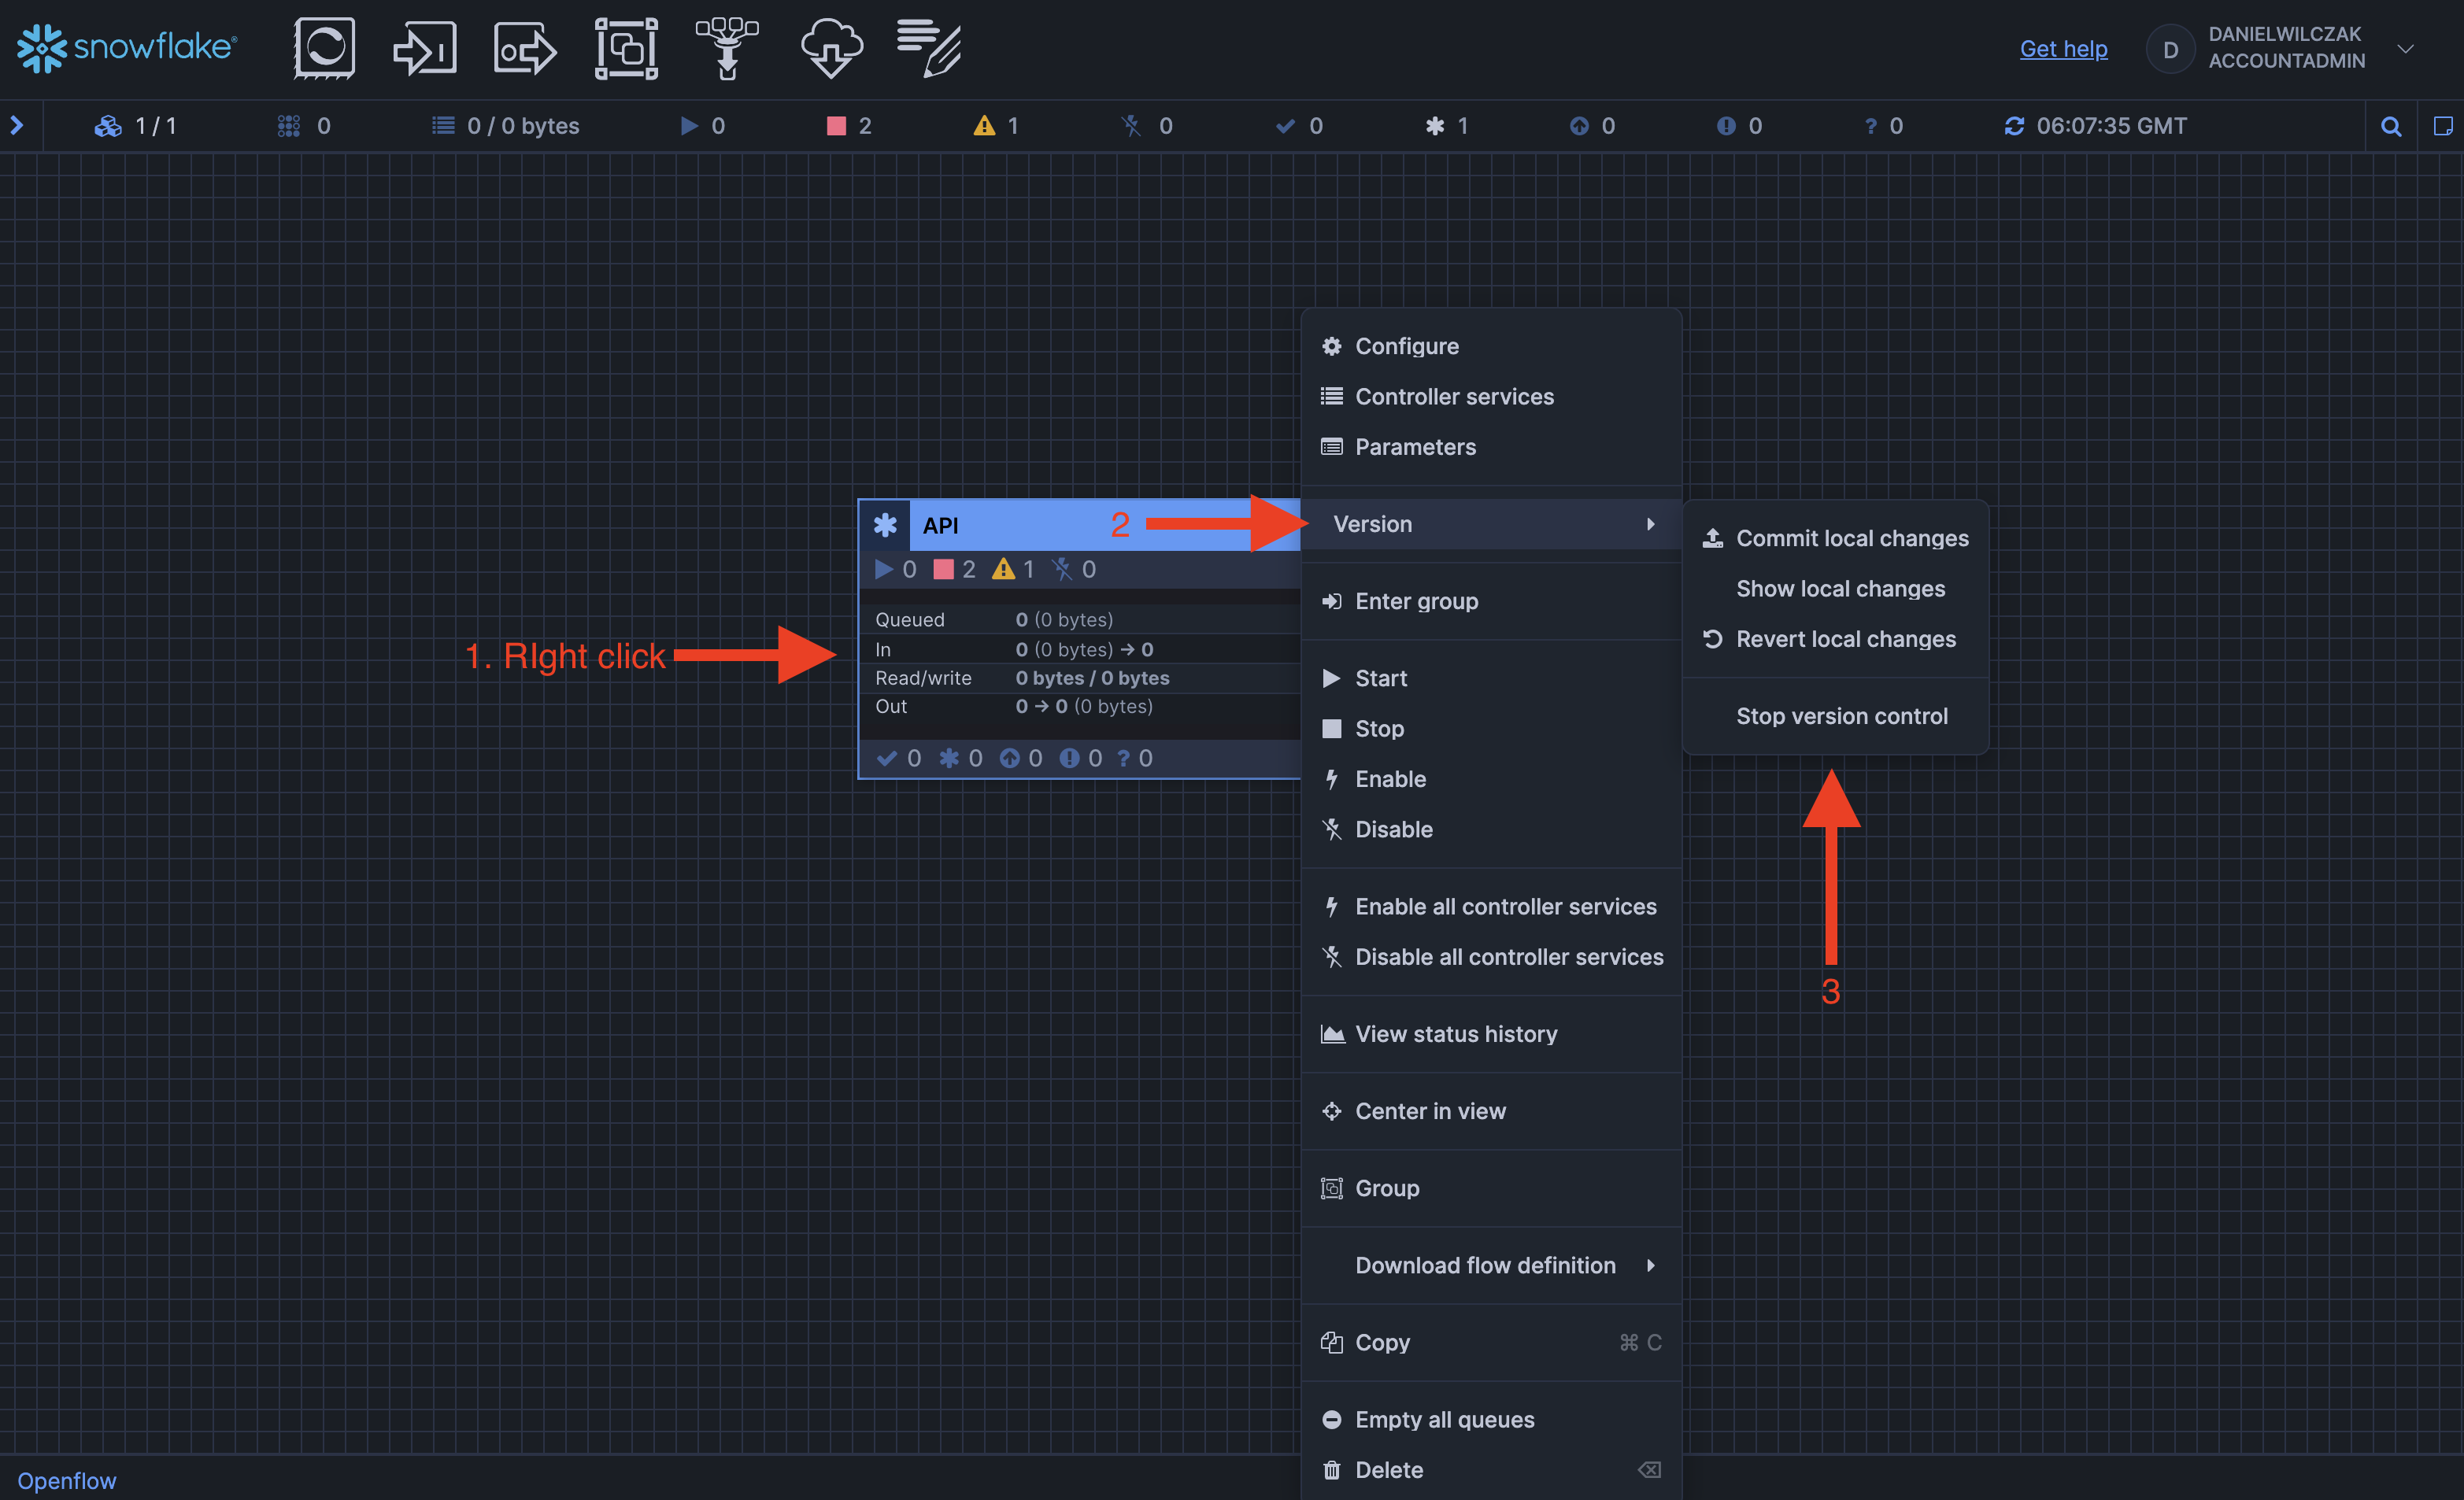This screenshot has height=1500, width=2464.
Task: Click the Input Port toolbar icon
Action: point(424,48)
